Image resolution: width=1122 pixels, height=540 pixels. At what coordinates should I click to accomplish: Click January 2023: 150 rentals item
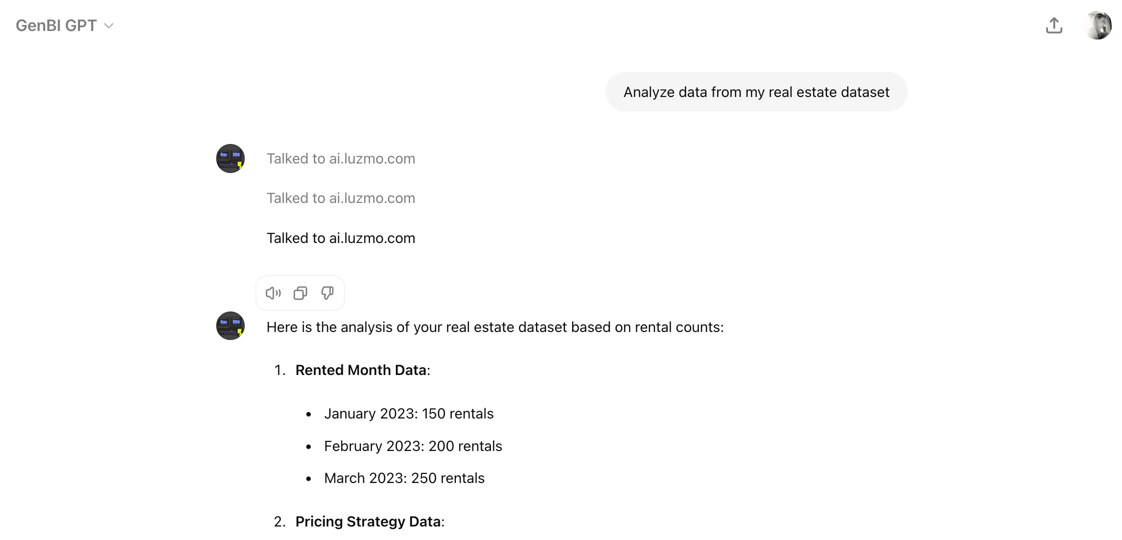coord(409,413)
